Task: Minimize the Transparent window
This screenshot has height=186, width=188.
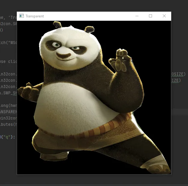Action: [x=137, y=16]
